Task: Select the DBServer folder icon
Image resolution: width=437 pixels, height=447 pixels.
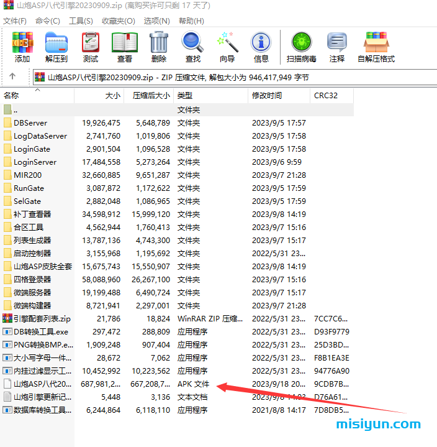Action: click(7, 123)
